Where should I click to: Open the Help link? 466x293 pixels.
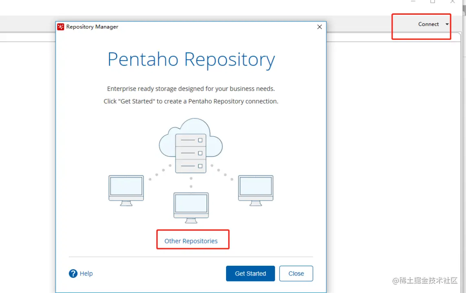tap(86, 273)
